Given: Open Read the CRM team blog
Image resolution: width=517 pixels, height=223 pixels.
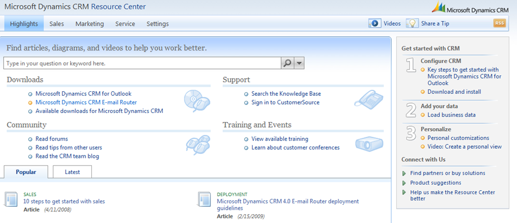Looking at the screenshot, I should coord(67,156).
